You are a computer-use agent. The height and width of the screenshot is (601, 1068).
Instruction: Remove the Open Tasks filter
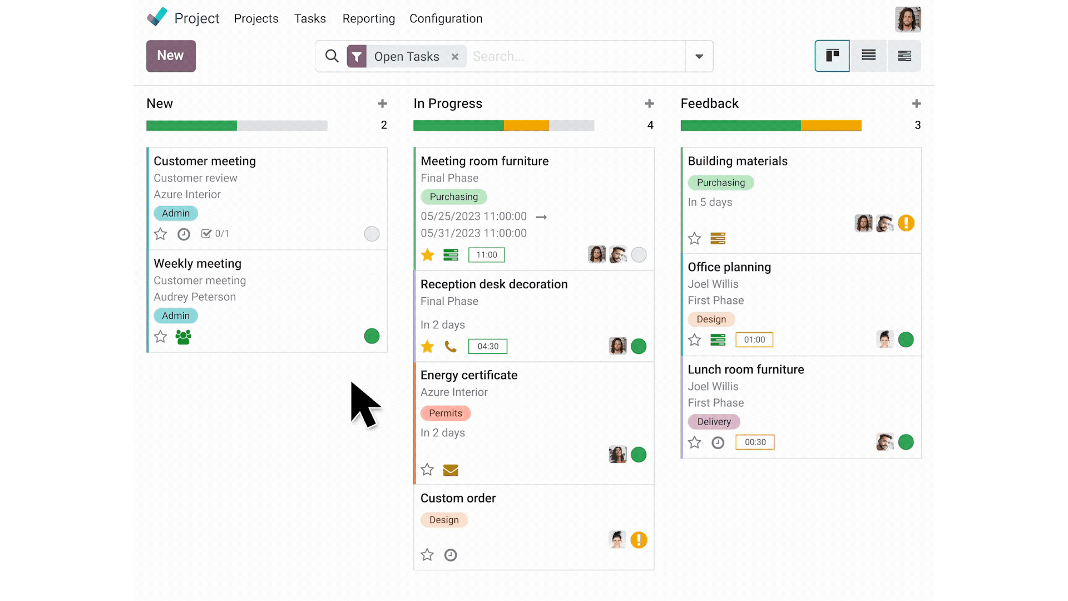coord(455,56)
